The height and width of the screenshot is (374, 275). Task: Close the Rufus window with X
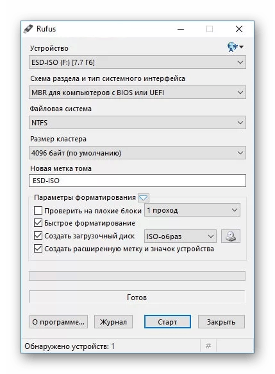coord(239,29)
